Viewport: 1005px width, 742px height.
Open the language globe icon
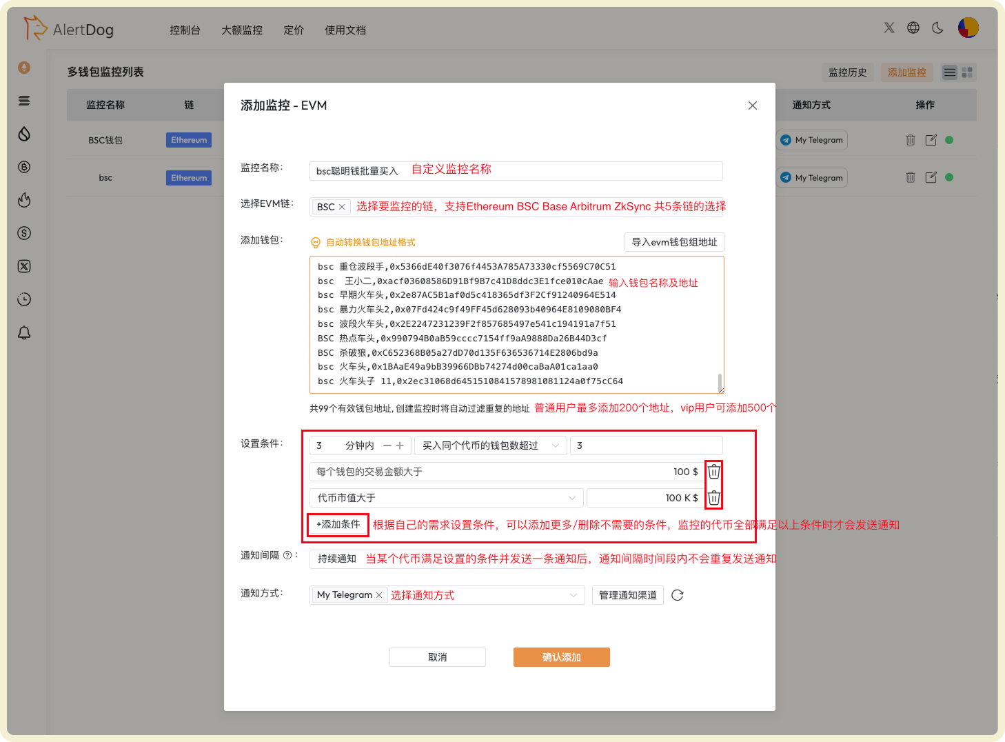(x=913, y=28)
